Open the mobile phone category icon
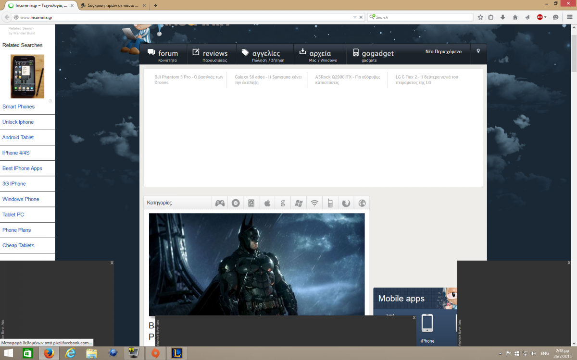 pos(330,203)
